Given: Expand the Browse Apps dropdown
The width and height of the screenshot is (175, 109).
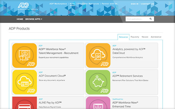Looking at the screenshot, I should tap(34, 19).
